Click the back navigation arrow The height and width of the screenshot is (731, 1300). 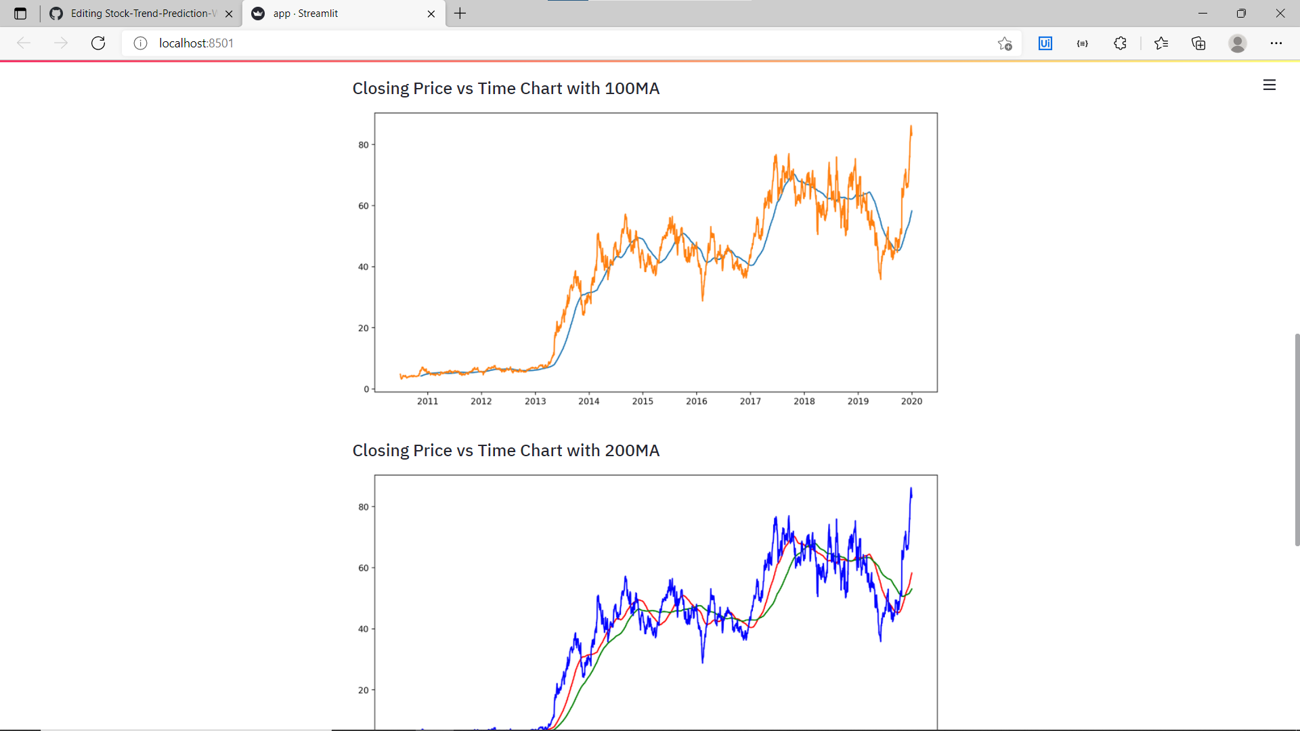(24, 43)
